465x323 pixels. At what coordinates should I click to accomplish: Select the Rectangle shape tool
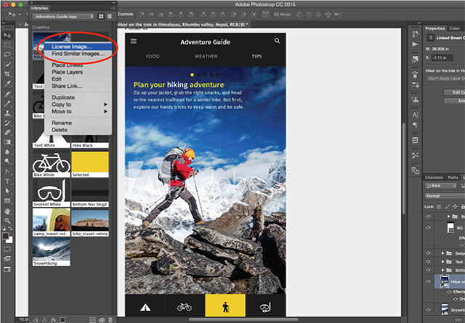point(7,201)
